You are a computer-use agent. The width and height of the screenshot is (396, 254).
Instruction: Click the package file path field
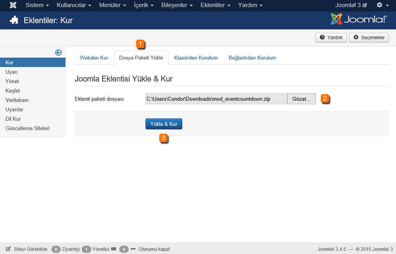[x=216, y=99]
